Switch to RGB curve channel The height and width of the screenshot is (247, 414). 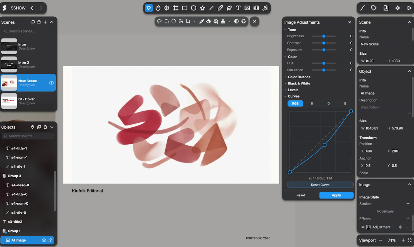coord(295,103)
